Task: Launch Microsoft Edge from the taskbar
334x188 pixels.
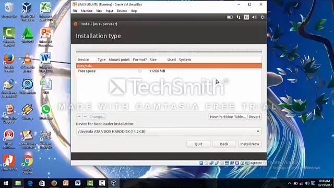Action: click(x=30, y=183)
